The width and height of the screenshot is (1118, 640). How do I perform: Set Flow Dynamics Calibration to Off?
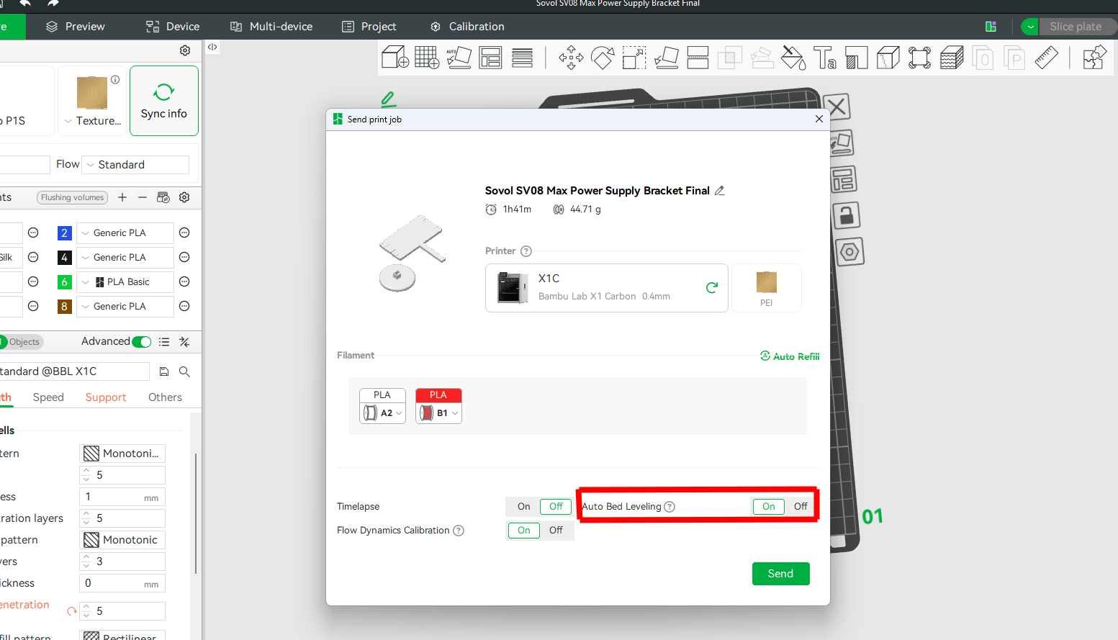pos(556,530)
